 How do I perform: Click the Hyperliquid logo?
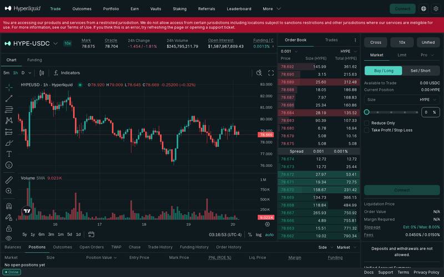click(x=23, y=8)
